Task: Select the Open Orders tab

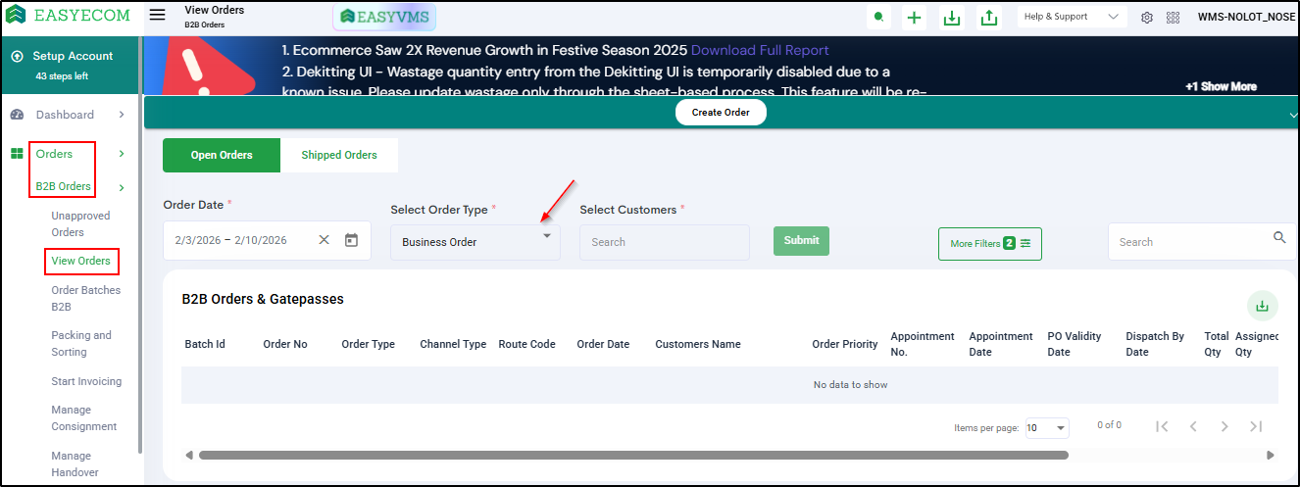Action: pyautogui.click(x=222, y=155)
